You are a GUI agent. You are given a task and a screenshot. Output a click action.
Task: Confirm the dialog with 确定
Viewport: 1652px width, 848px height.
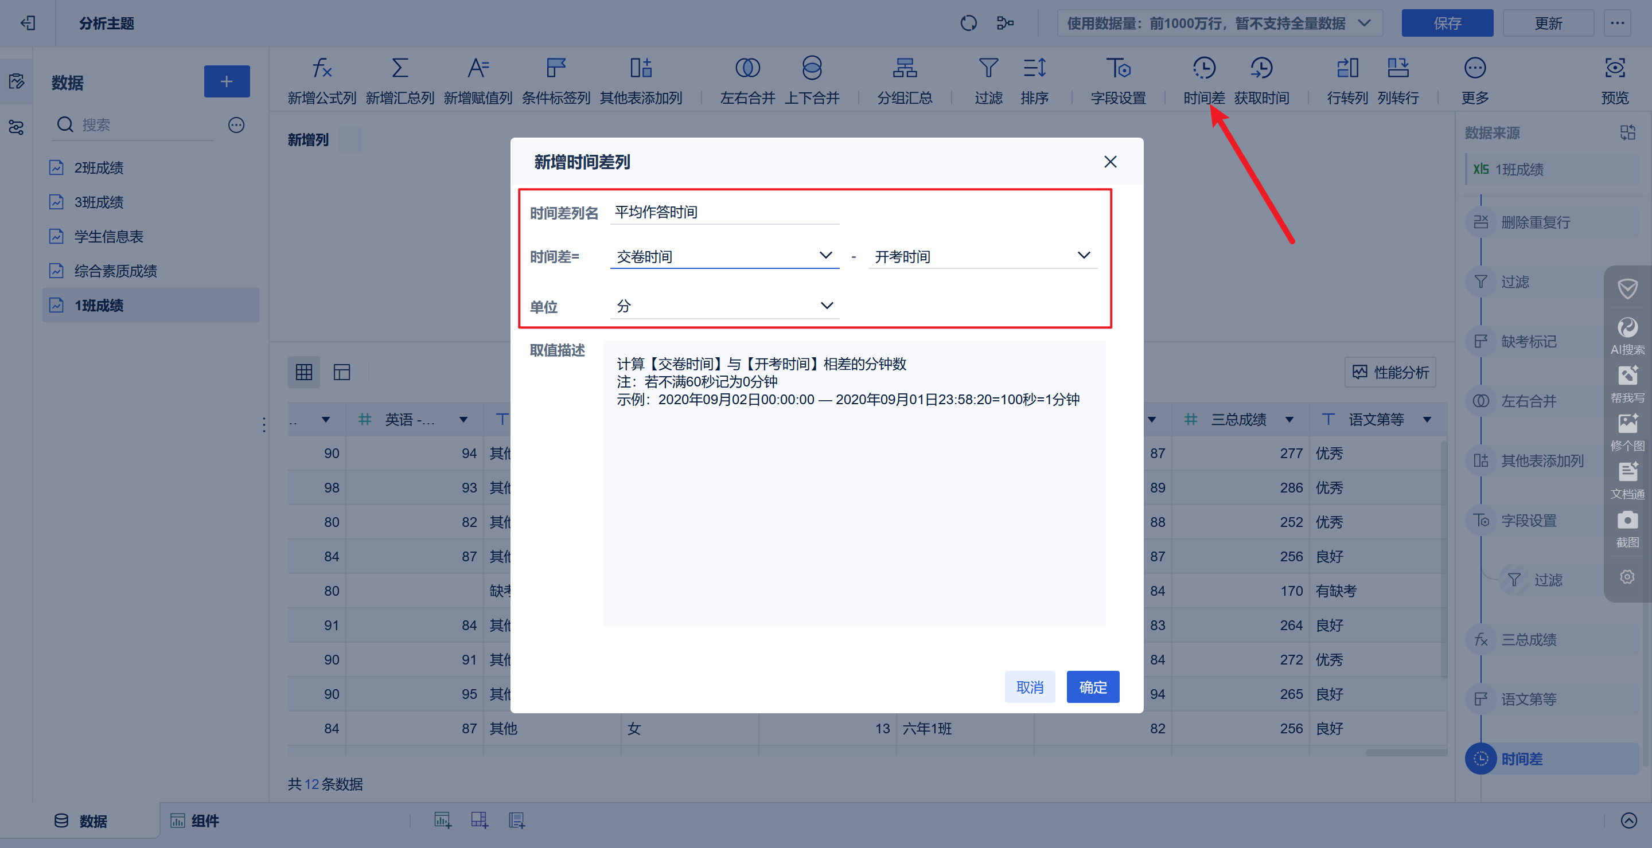(1092, 686)
